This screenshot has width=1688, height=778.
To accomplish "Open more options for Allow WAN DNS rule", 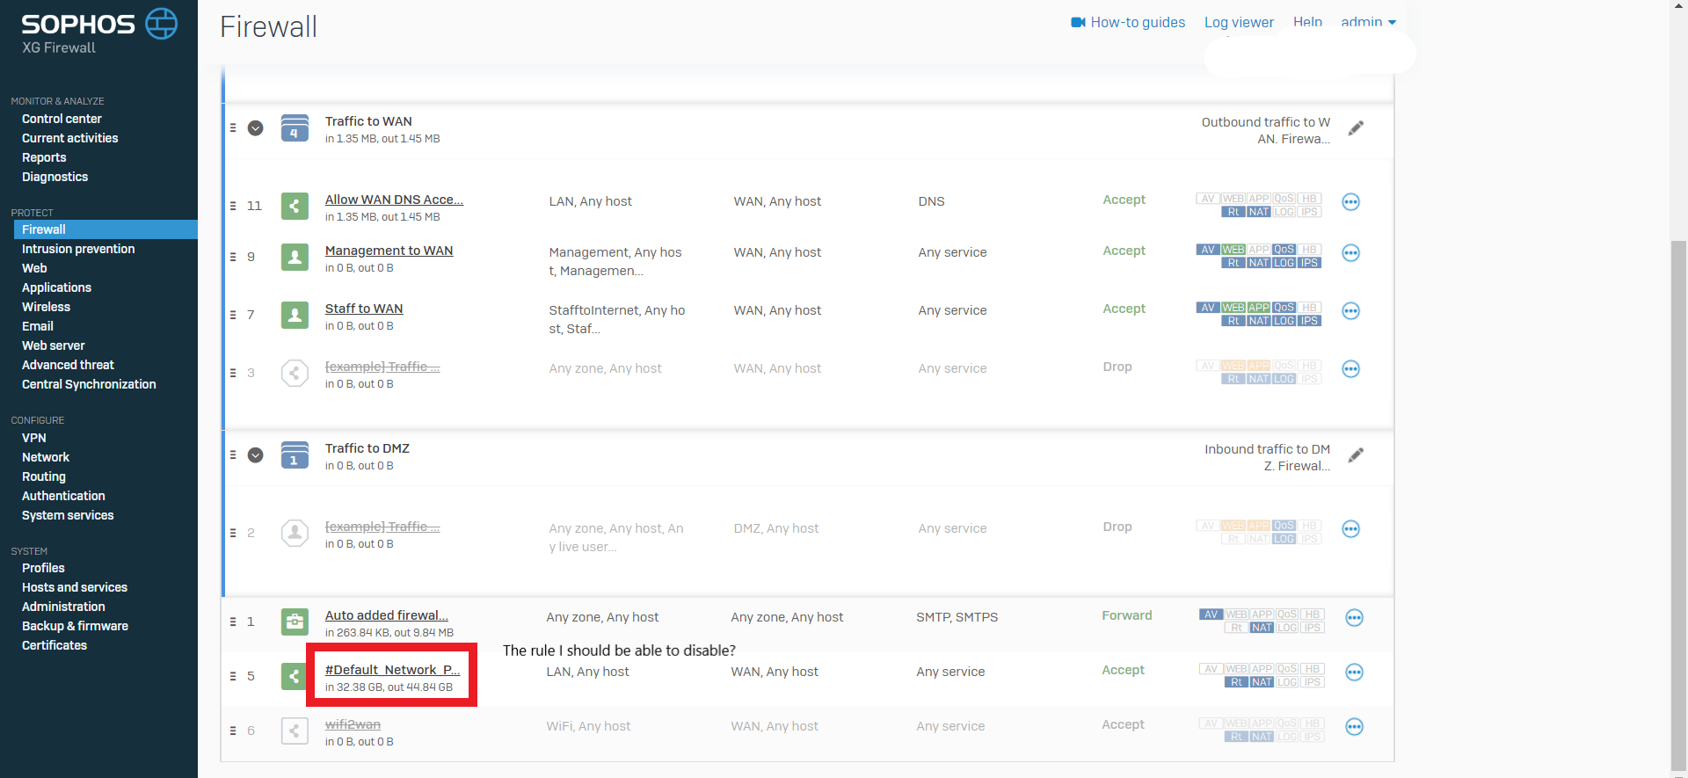I will [1350, 202].
